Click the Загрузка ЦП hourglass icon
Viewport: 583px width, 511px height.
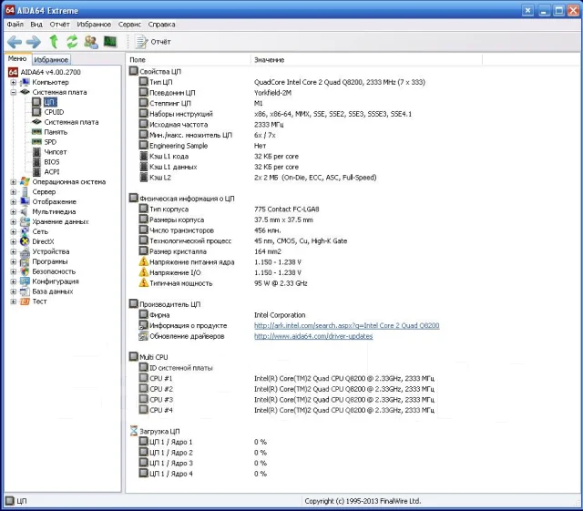point(134,431)
